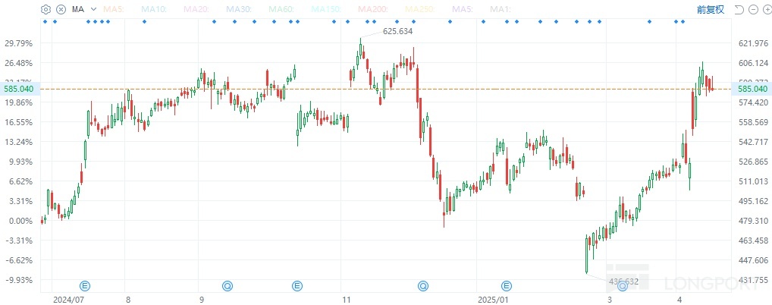Click the earnings 'E' marker near 2024/07
This screenshot has height=305, width=772.
coord(85,285)
